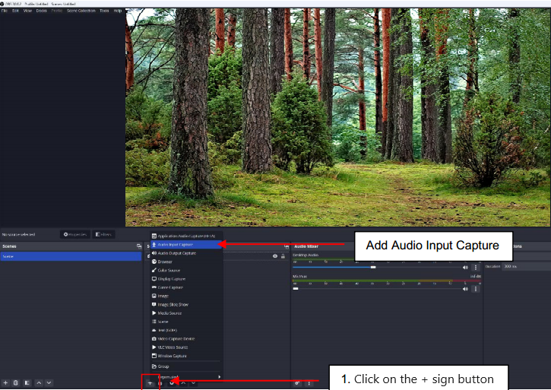Toggle source visibility eye icon

275,256
